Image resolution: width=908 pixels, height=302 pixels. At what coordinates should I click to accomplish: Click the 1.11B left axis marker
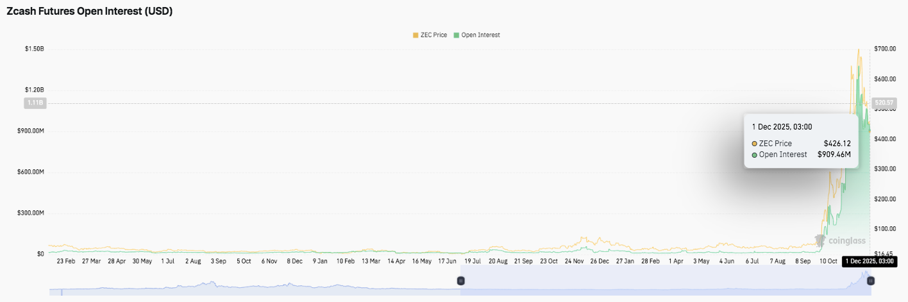coord(35,103)
